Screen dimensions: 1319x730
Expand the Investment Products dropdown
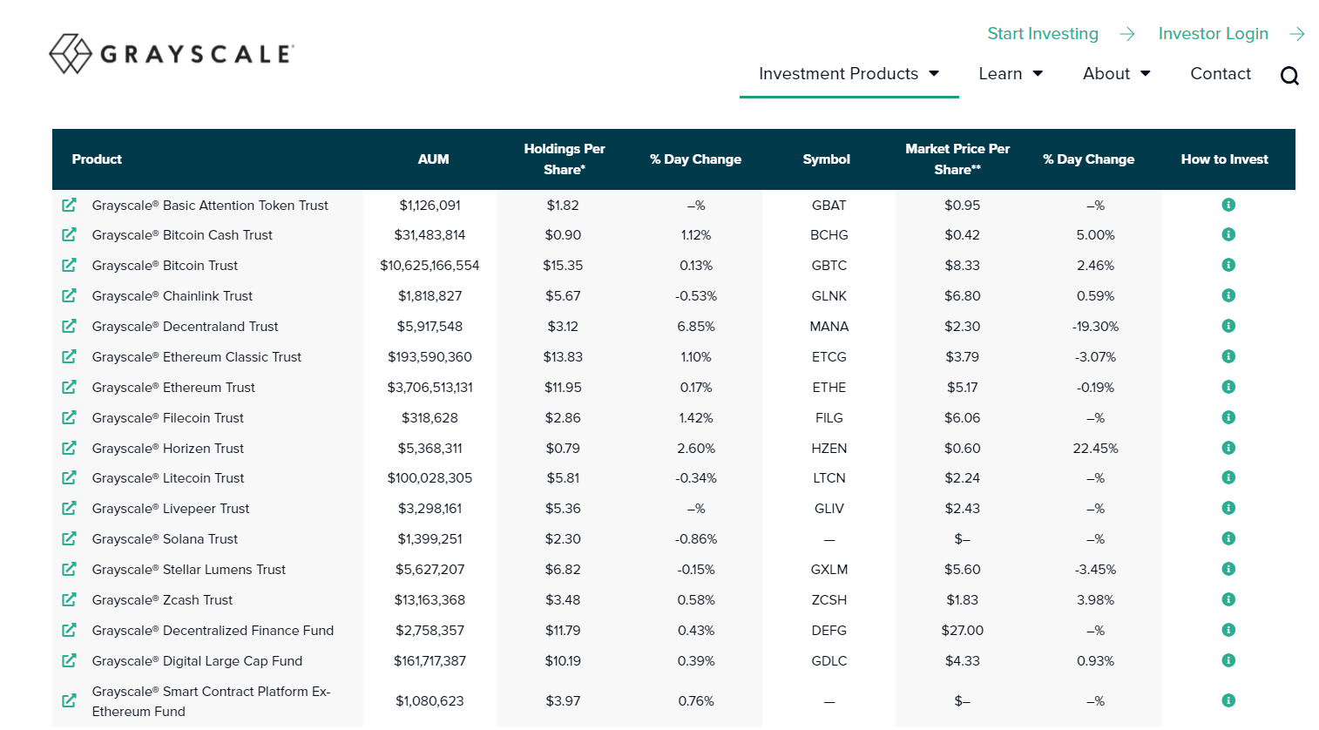pyautogui.click(x=849, y=74)
